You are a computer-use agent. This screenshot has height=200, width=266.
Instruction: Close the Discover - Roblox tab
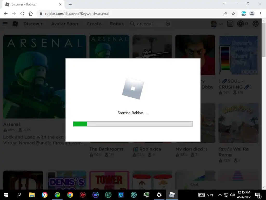tap(60, 4)
